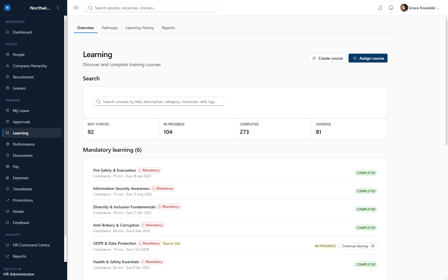This screenshot has width=448, height=280.
Task: Click the Assign course button
Action: (368, 58)
